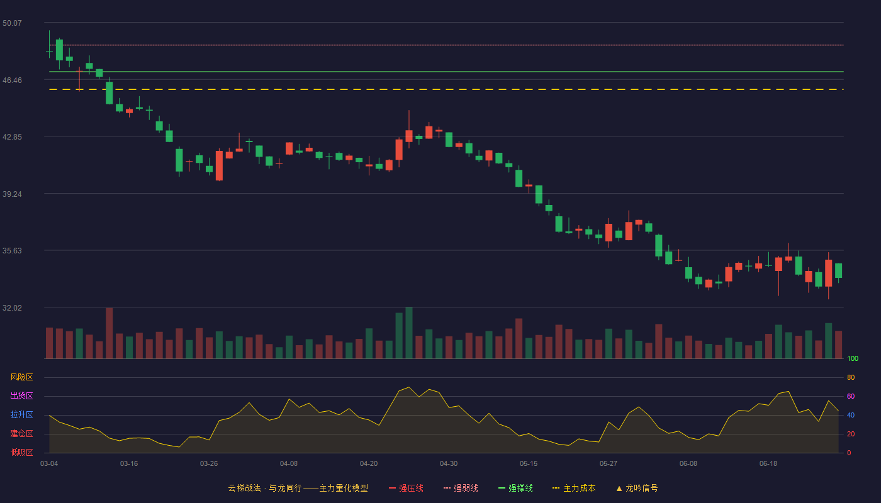Click the magenta 60 indicator scale value
The width and height of the screenshot is (881, 503).
851,396
